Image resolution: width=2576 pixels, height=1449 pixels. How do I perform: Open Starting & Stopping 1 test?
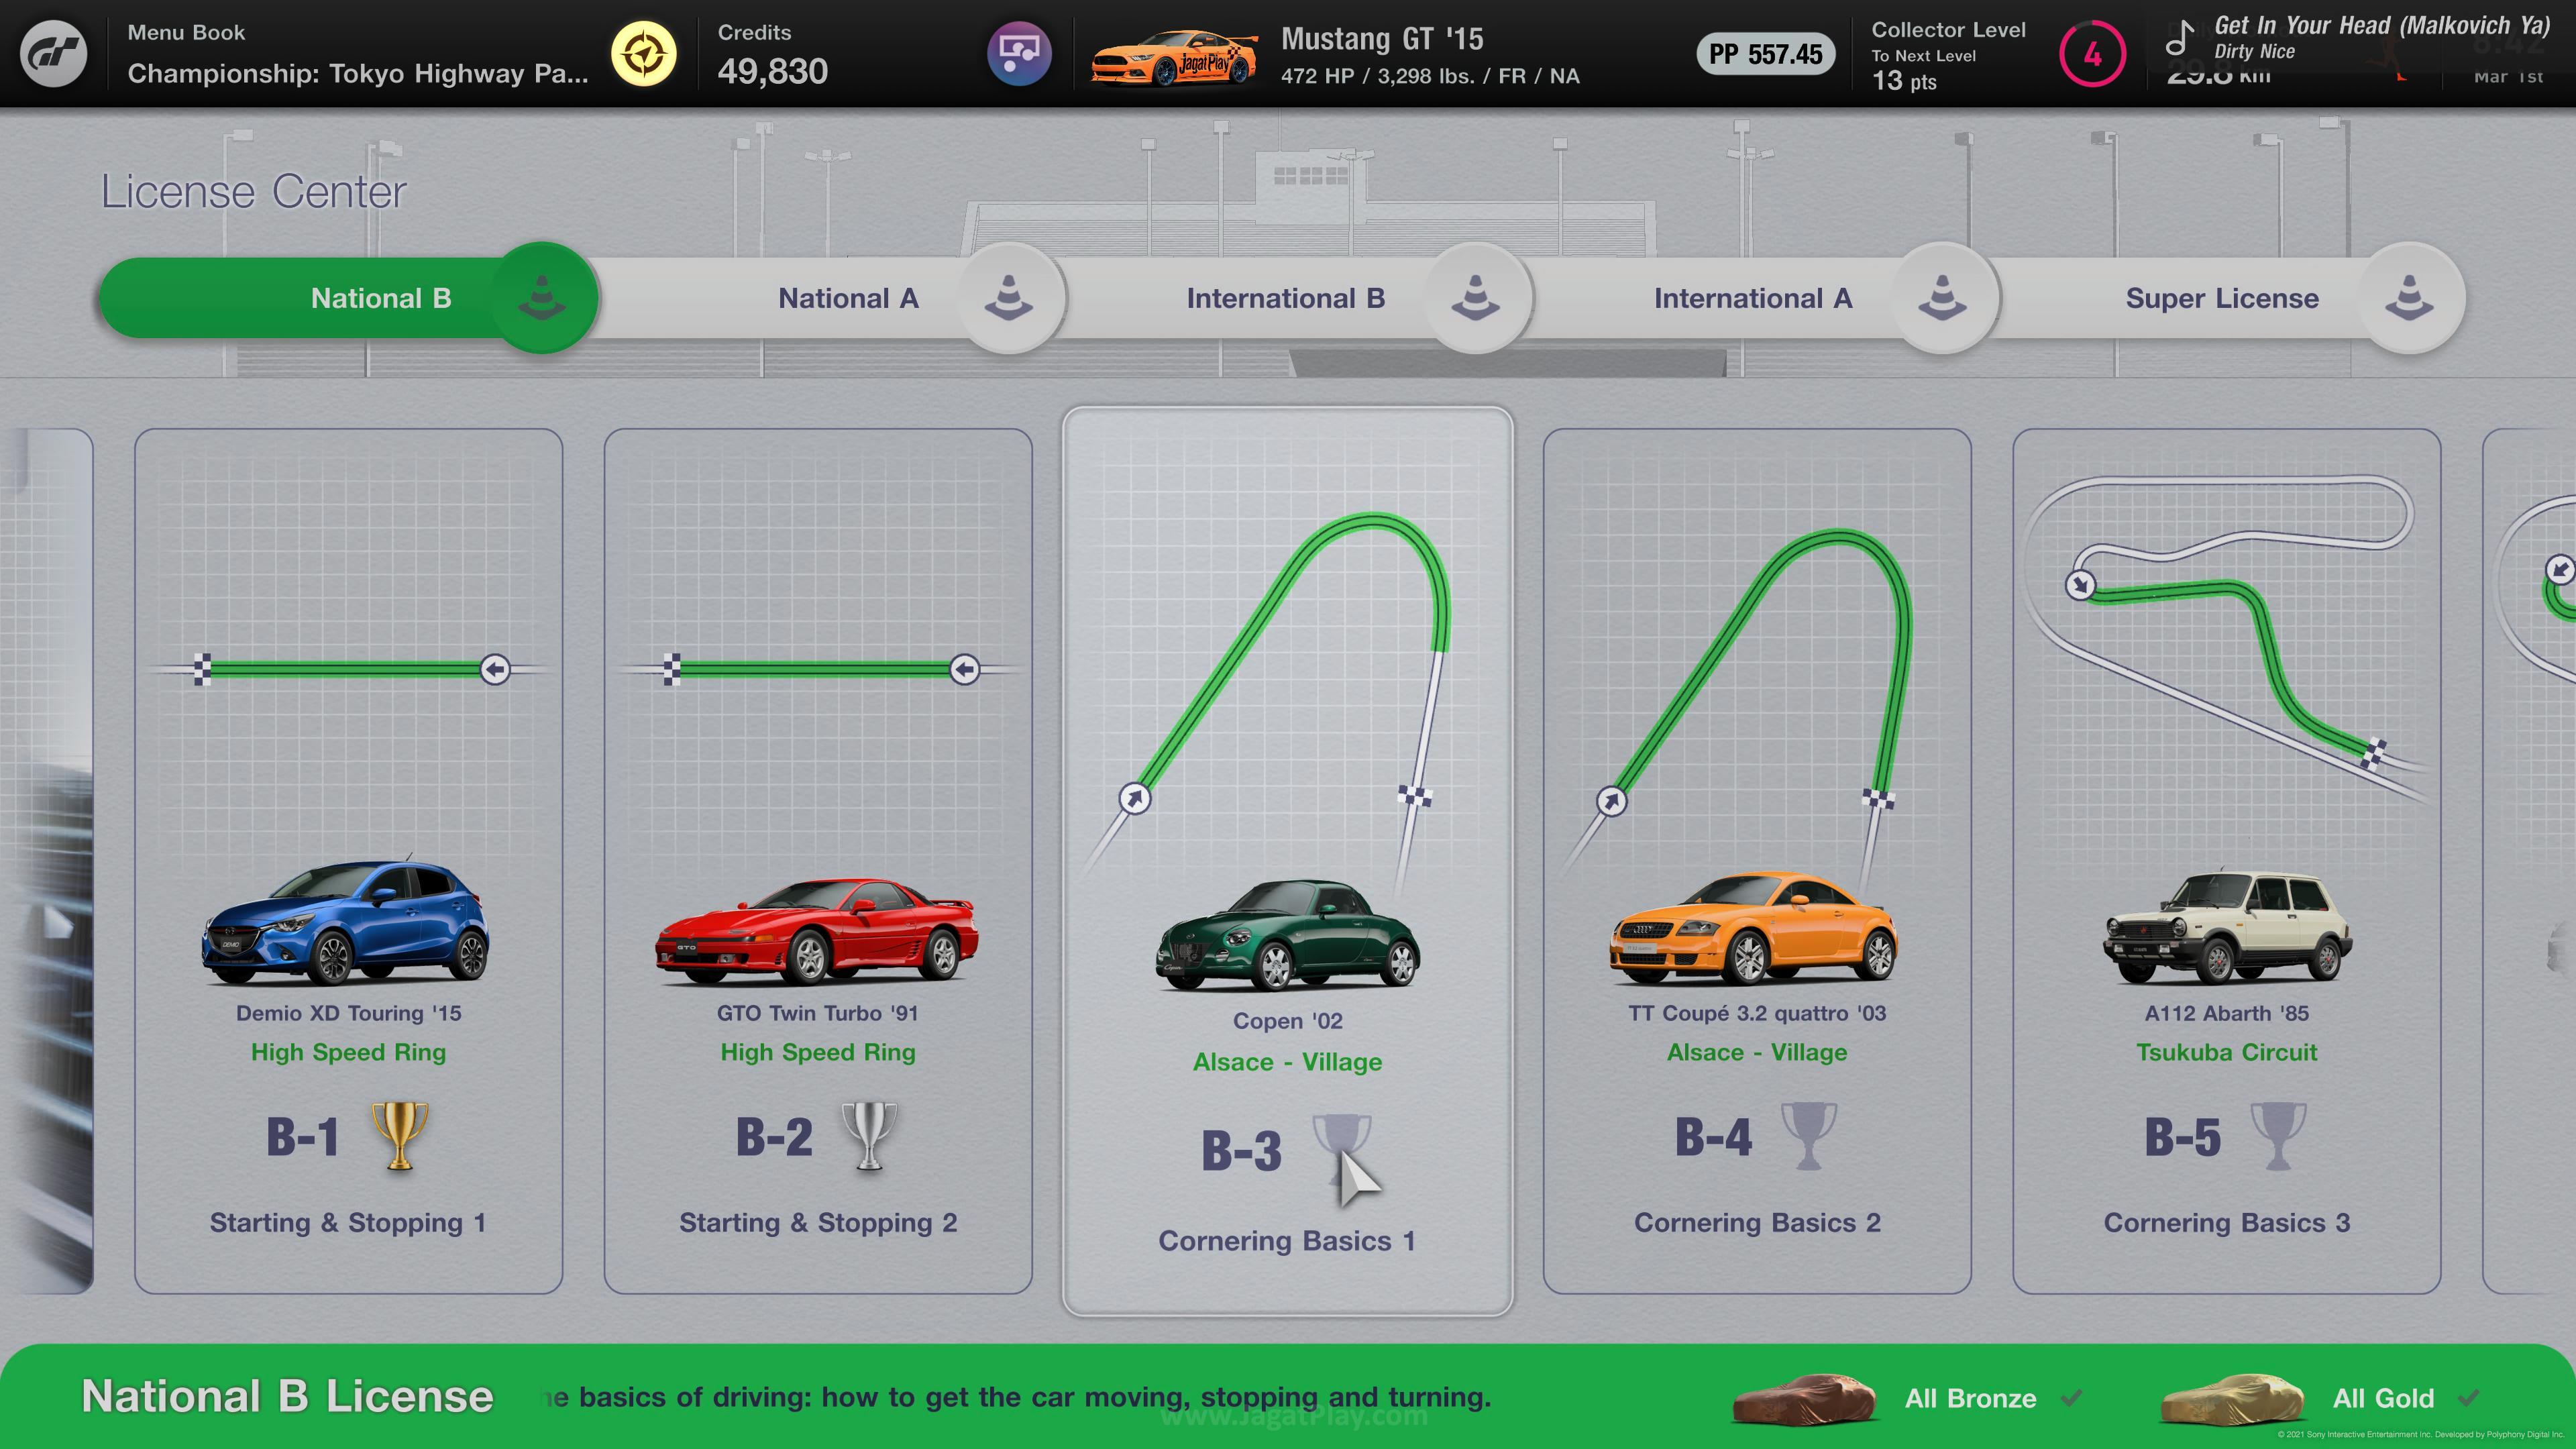pos(348,861)
